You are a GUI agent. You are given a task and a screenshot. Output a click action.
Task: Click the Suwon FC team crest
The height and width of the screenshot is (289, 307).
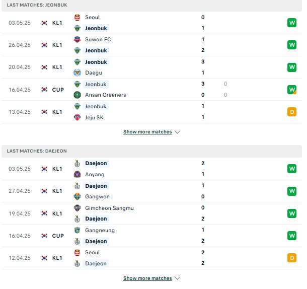coord(78,40)
